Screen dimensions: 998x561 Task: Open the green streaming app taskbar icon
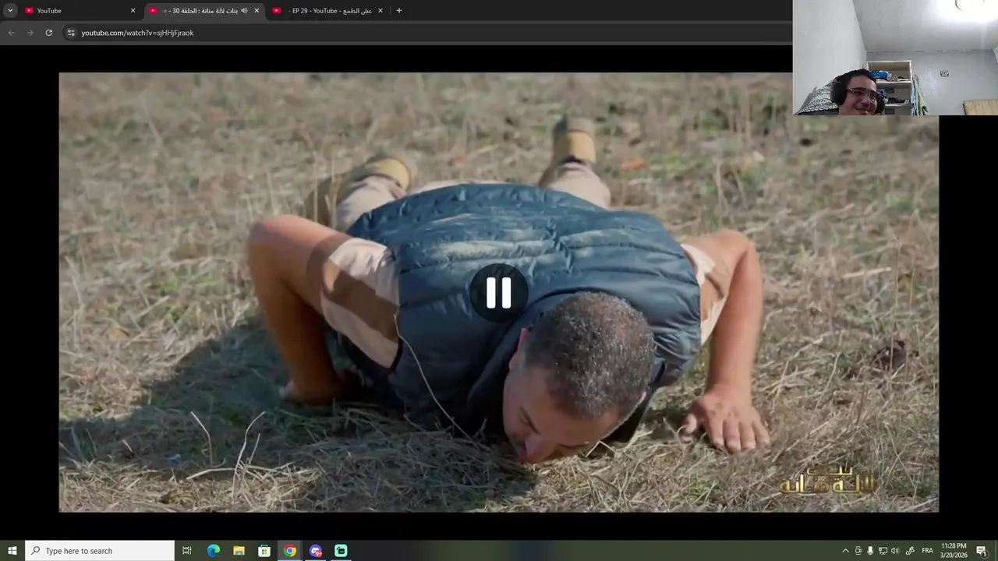(x=341, y=551)
